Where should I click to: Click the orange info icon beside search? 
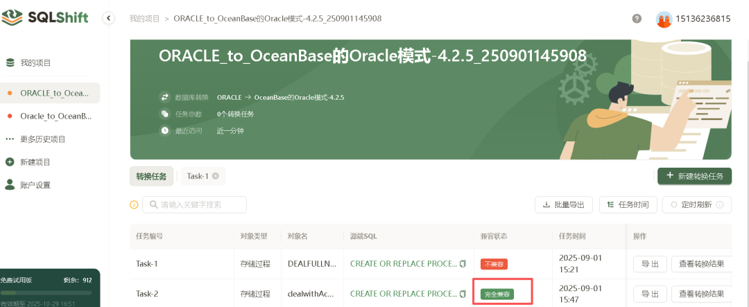coord(135,204)
